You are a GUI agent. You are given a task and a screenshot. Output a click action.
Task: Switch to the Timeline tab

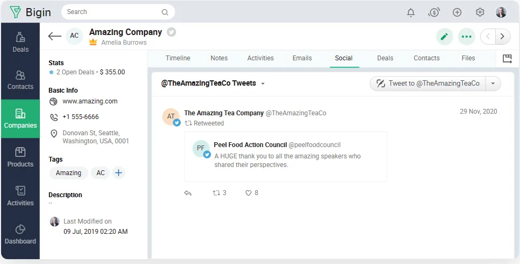pos(178,58)
